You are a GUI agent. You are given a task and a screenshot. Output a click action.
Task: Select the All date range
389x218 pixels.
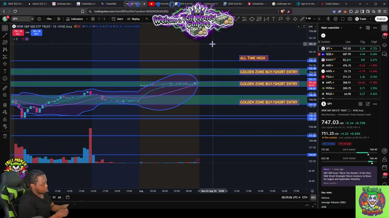point(60,197)
